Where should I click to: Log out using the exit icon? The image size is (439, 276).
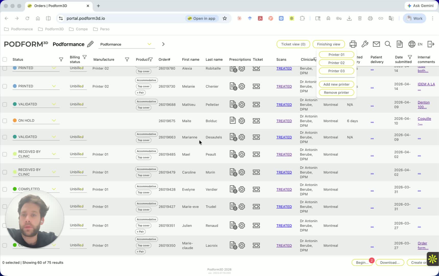click(x=431, y=44)
